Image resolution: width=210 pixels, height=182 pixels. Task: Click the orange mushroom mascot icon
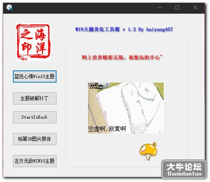pos(148,151)
